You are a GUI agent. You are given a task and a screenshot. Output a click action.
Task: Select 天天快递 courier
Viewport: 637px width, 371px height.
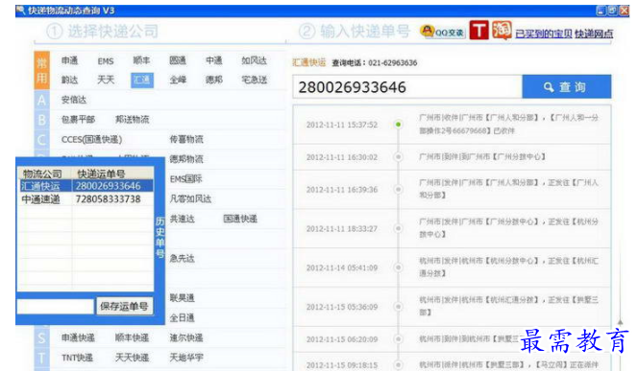[132, 358]
